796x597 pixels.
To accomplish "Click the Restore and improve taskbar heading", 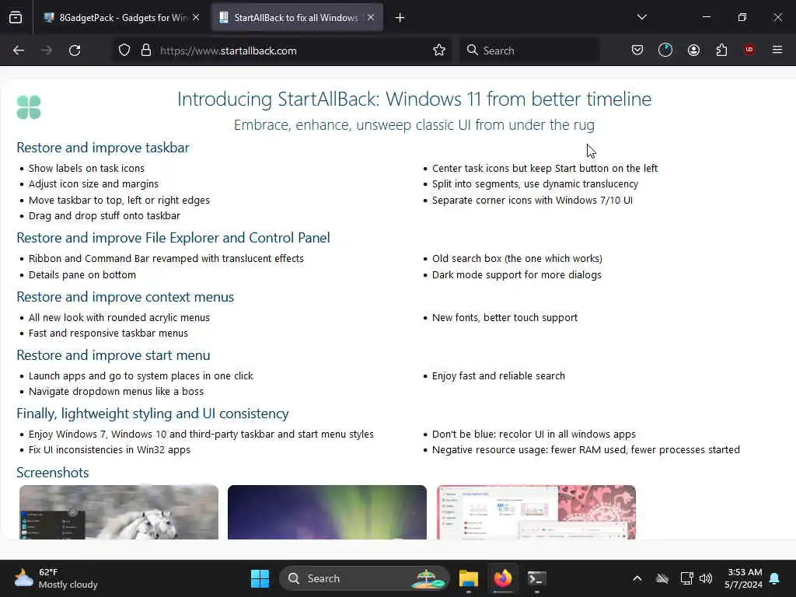I will (x=103, y=148).
